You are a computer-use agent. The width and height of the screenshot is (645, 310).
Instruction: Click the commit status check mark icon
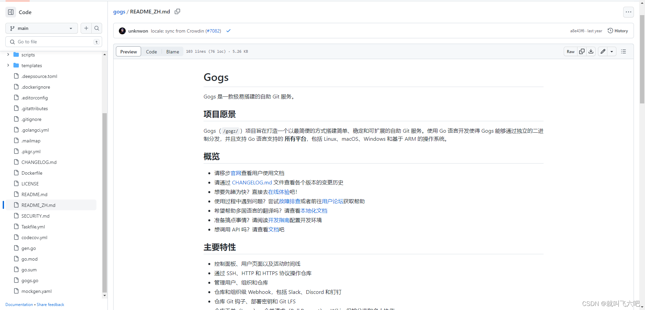(228, 31)
